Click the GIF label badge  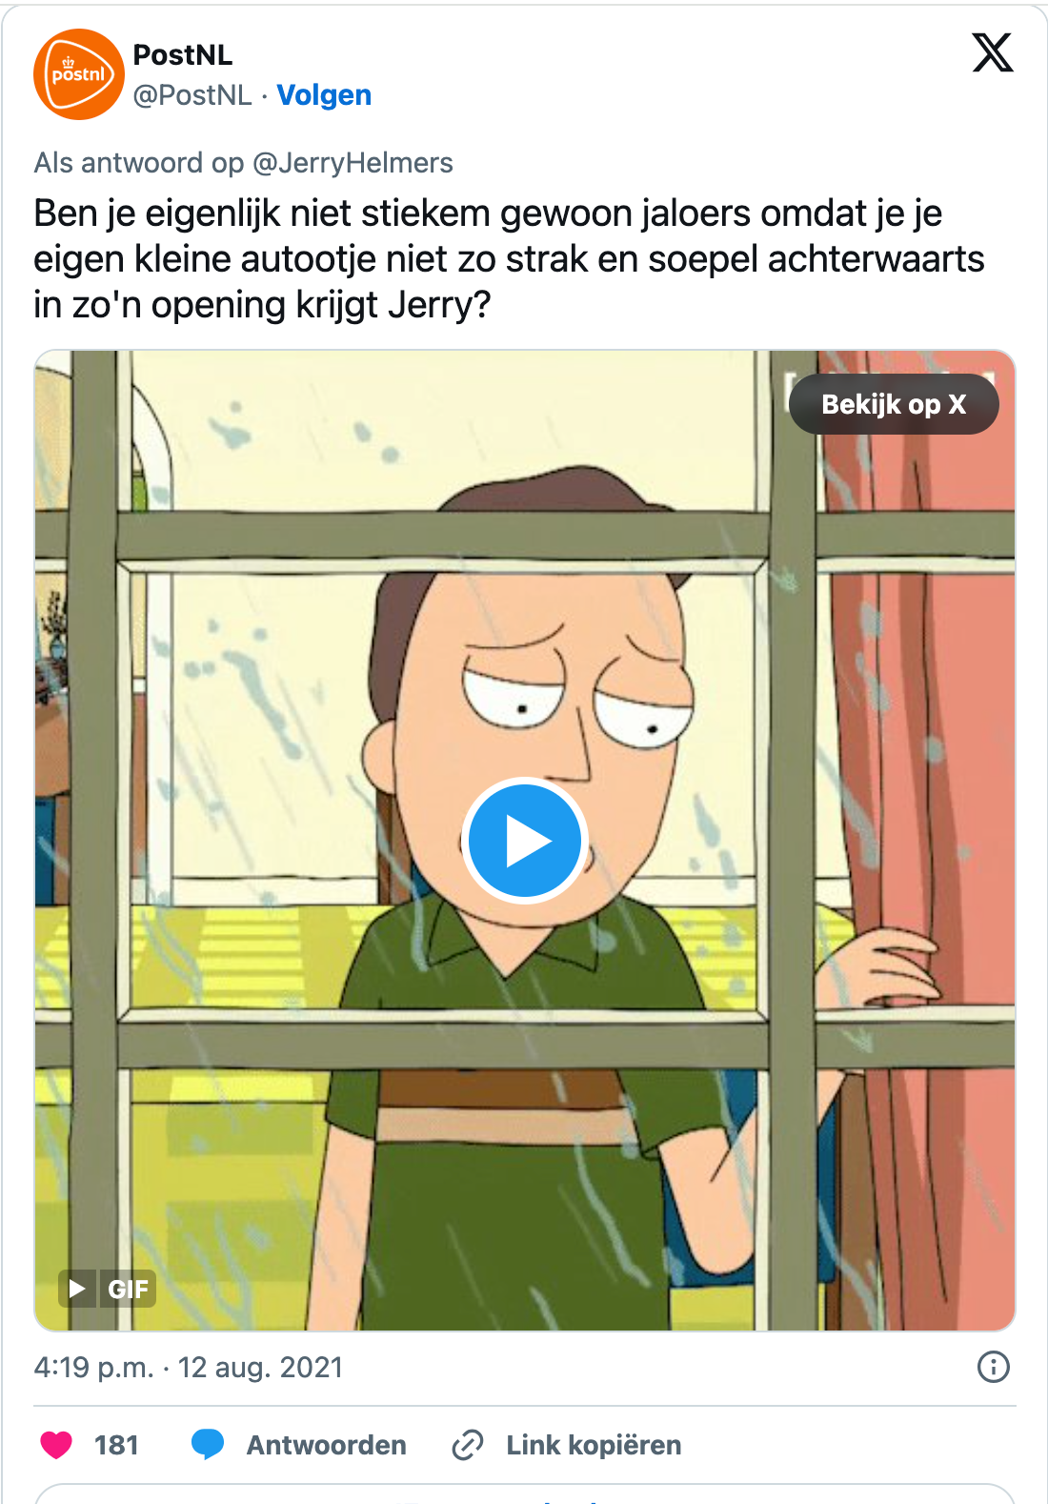[128, 1289]
